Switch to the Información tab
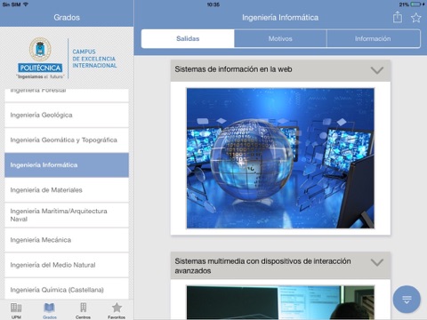427x320 pixels. pyautogui.click(x=373, y=38)
